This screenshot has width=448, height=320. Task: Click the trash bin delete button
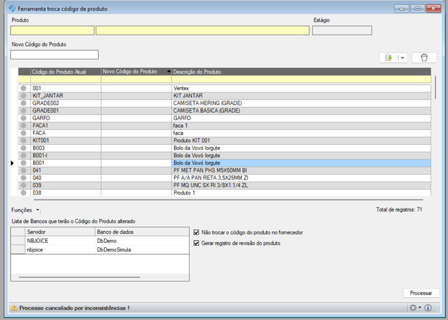[424, 57]
